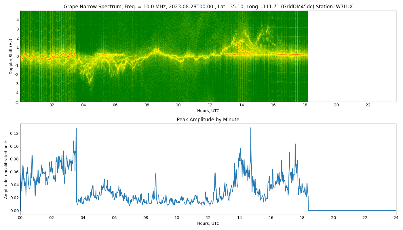Click the 0.04 amplitude tick label

point(14,185)
